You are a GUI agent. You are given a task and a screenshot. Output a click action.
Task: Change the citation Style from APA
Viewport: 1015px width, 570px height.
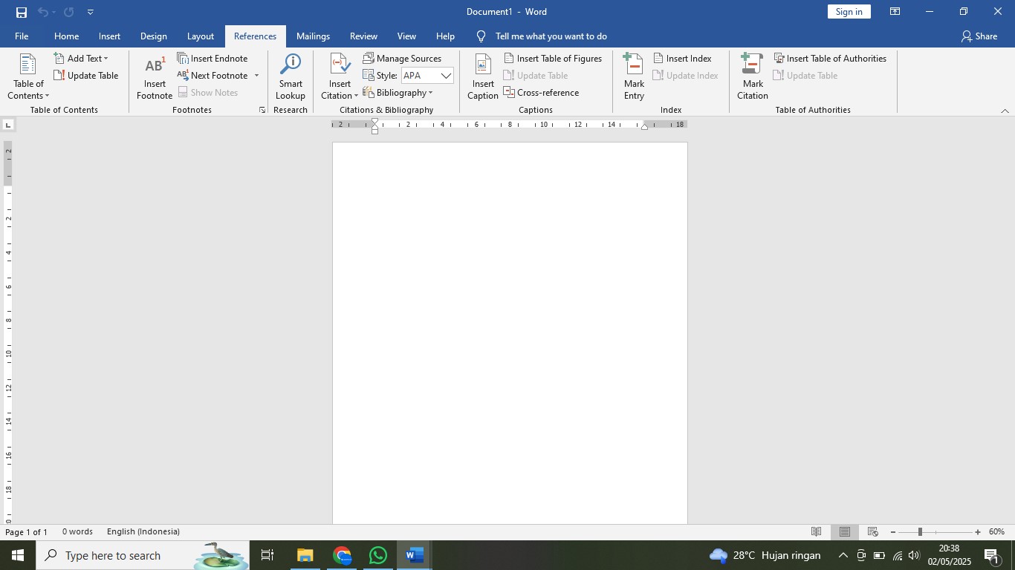tap(427, 75)
